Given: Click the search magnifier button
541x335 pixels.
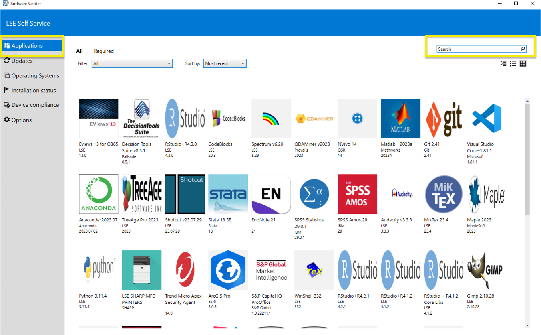Looking at the screenshot, I should 523,49.
